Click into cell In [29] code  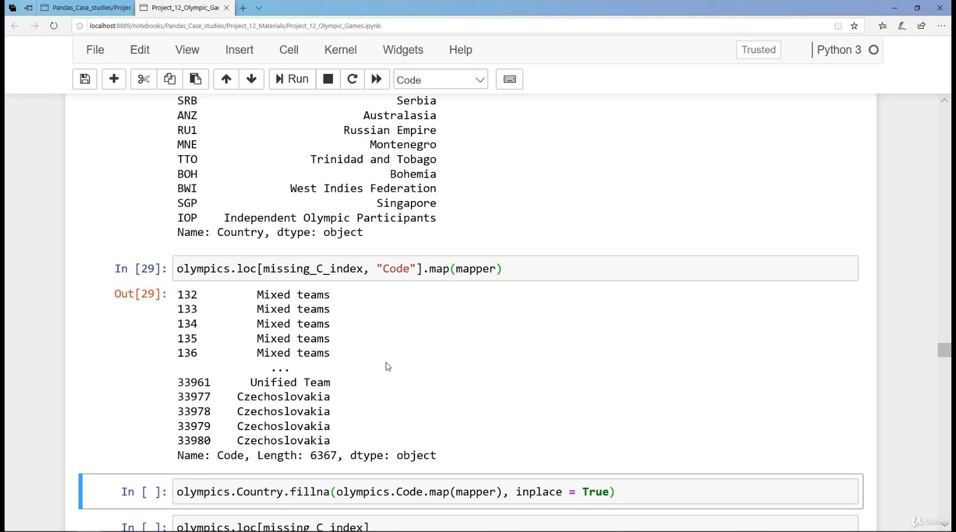515,269
